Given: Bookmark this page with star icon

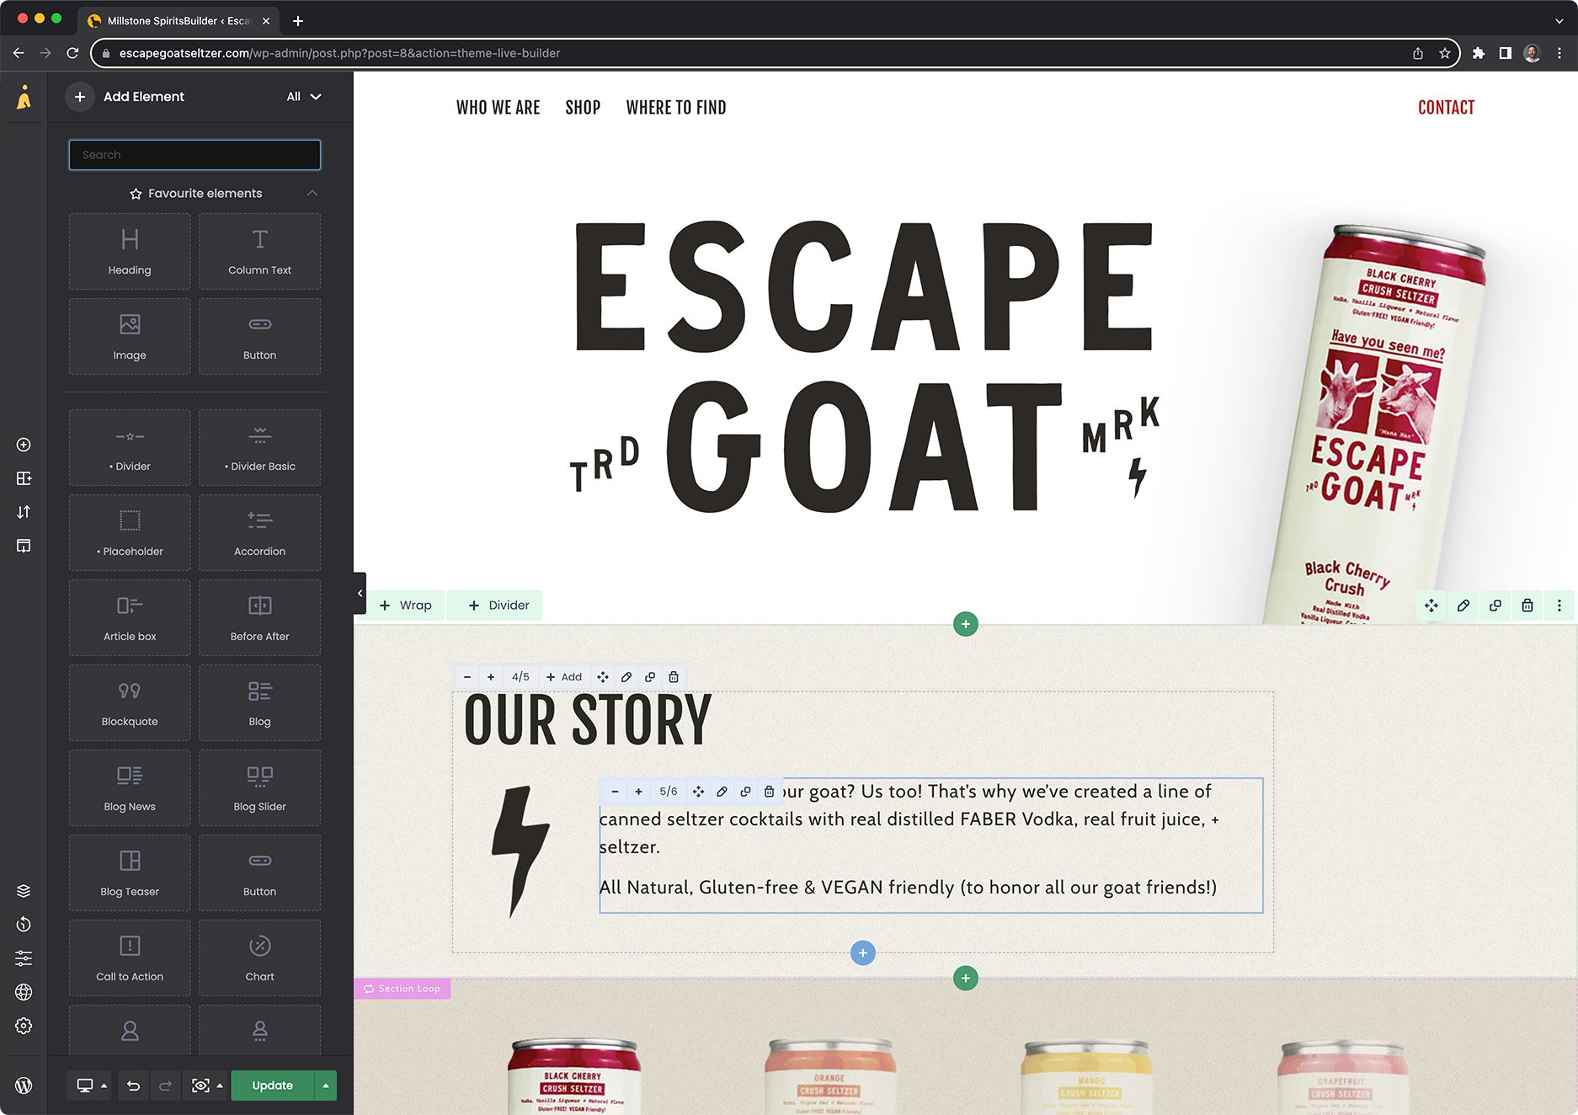Looking at the screenshot, I should click(1445, 53).
